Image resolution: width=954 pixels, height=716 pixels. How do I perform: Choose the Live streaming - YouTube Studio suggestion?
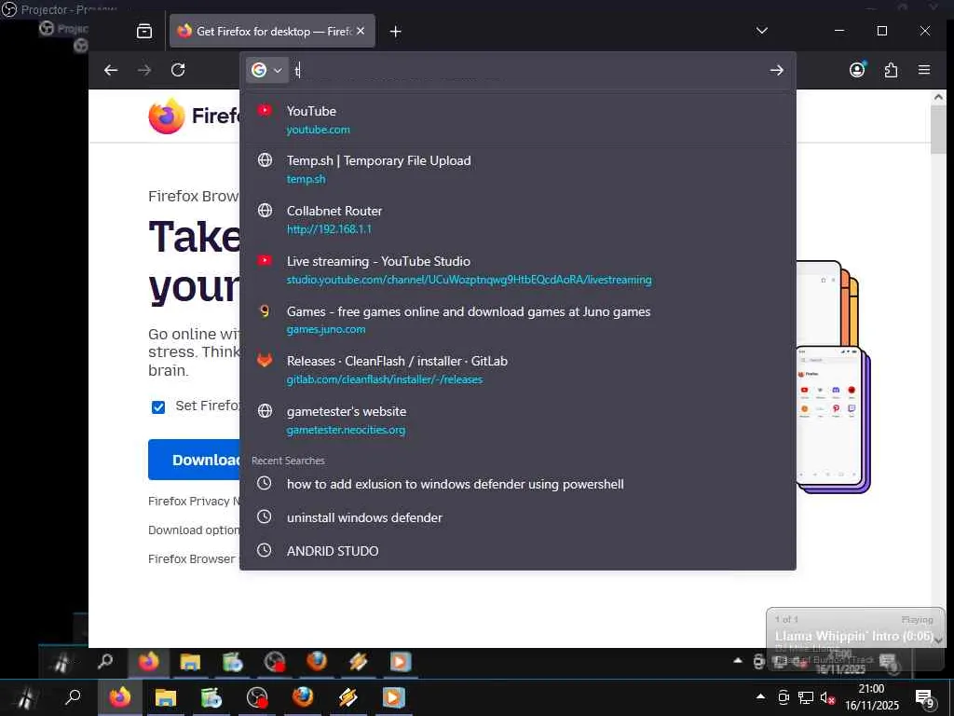coord(518,269)
